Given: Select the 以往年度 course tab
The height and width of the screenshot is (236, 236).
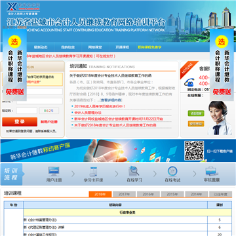Looking at the screenshot, I should point(220,194).
